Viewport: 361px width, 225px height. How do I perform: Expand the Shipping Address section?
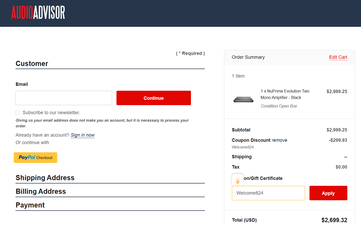click(x=45, y=178)
